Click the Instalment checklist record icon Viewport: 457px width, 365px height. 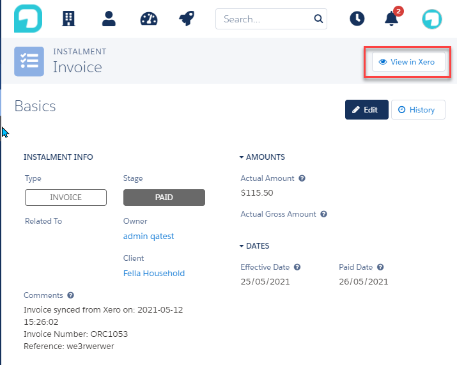point(29,61)
